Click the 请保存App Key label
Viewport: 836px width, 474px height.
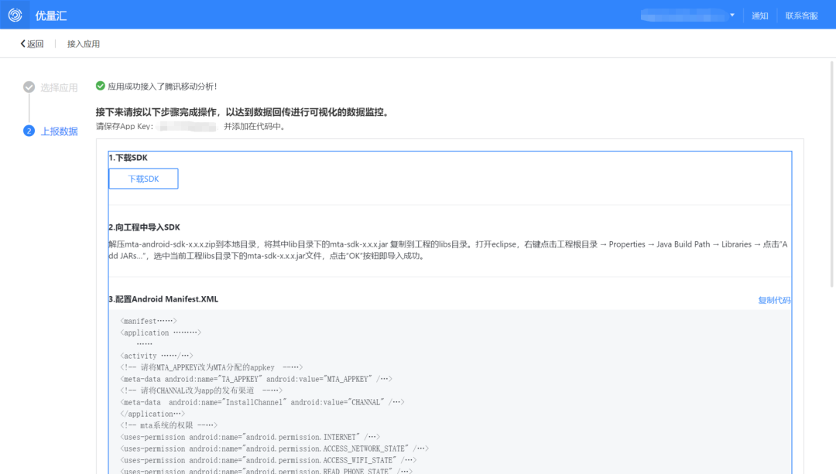pos(124,126)
